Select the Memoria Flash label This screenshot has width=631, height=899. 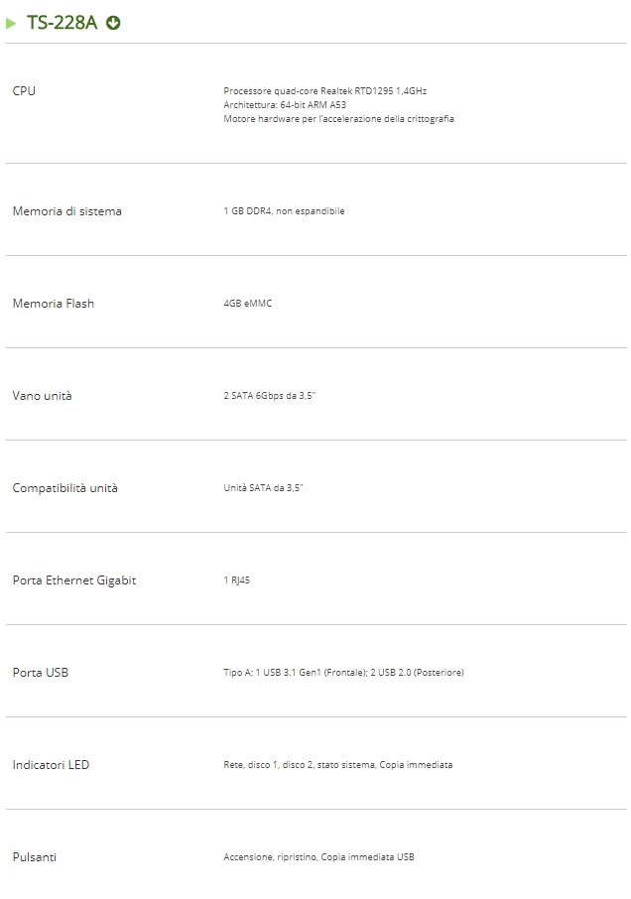click(53, 304)
